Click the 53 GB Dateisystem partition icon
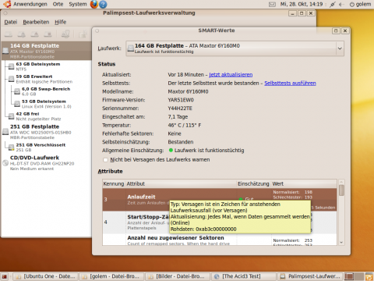374x281 pixels. (17, 104)
